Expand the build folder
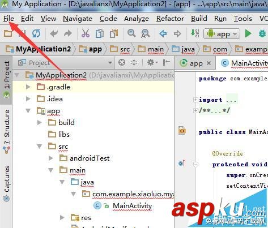Image resolution: width=268 pixels, height=228 pixels. 40,122
